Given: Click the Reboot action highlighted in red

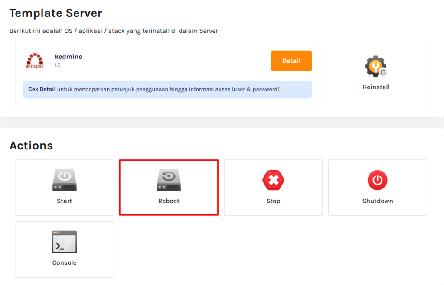Looking at the screenshot, I should 169,188.
